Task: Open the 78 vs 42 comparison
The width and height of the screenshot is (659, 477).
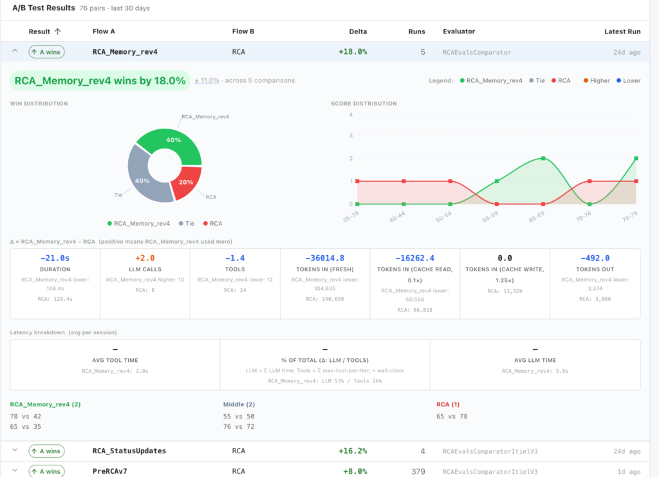Action: pos(26,417)
